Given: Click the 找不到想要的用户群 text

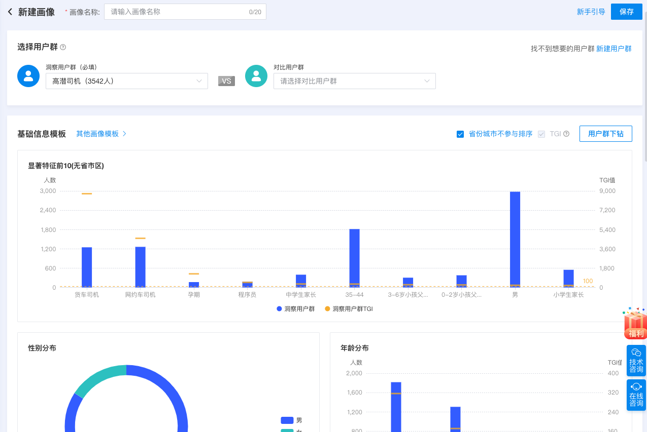Looking at the screenshot, I should click(x=562, y=49).
